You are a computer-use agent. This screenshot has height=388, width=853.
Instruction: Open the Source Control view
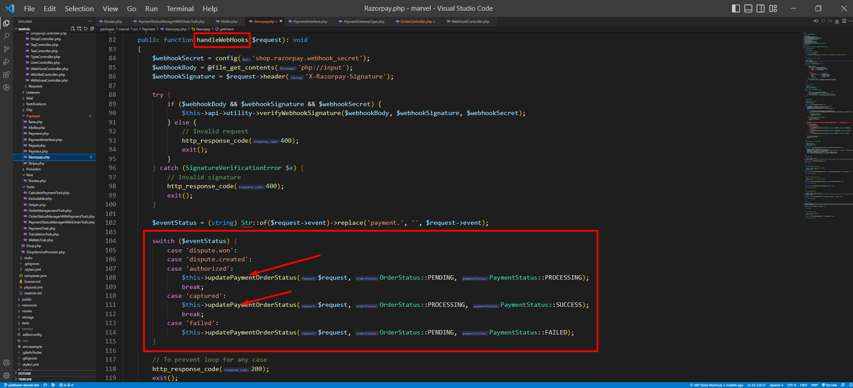pyautogui.click(x=6, y=49)
